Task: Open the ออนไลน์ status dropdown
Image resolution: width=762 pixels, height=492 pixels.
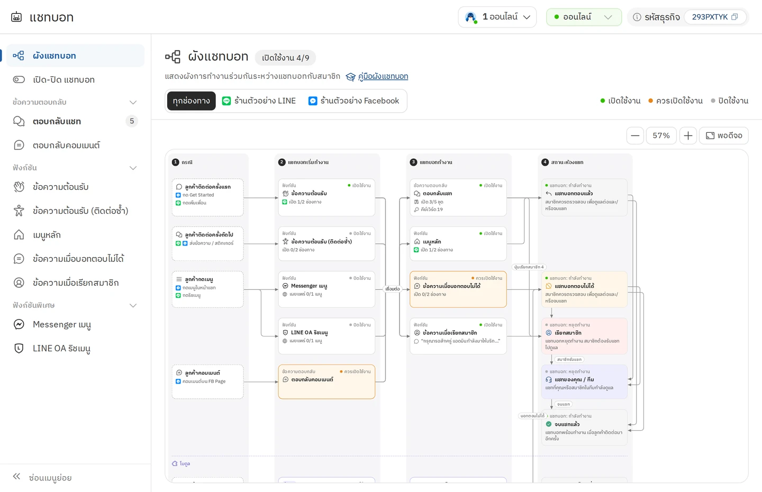Action: tap(584, 17)
